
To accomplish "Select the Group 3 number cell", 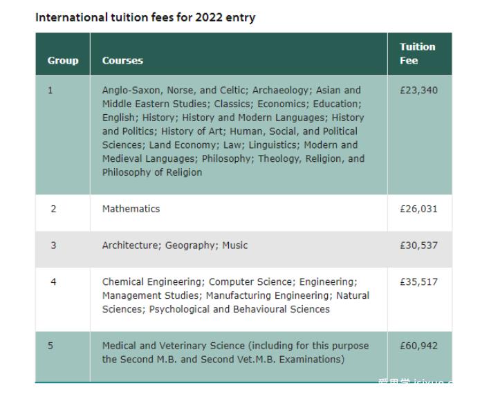I will 53,245.
